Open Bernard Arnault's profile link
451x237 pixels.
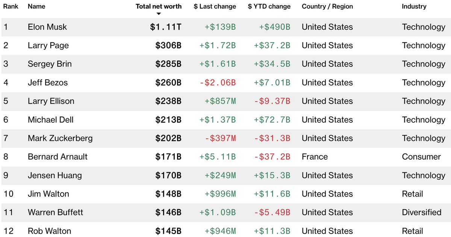(58, 157)
